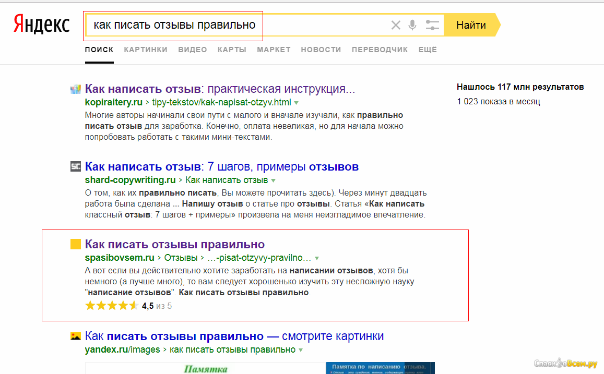604x374 pixels.
Task: Select the ПОИСК tab
Action: coord(99,50)
